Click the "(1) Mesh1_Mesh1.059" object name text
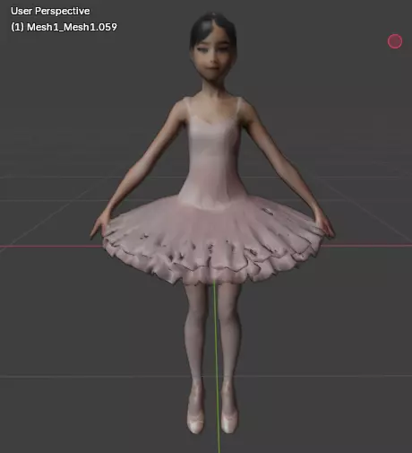The width and height of the screenshot is (412, 453). pyautogui.click(x=64, y=27)
